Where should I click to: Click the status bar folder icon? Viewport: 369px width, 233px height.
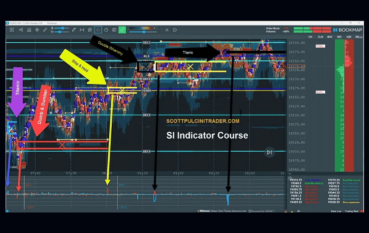point(292,211)
